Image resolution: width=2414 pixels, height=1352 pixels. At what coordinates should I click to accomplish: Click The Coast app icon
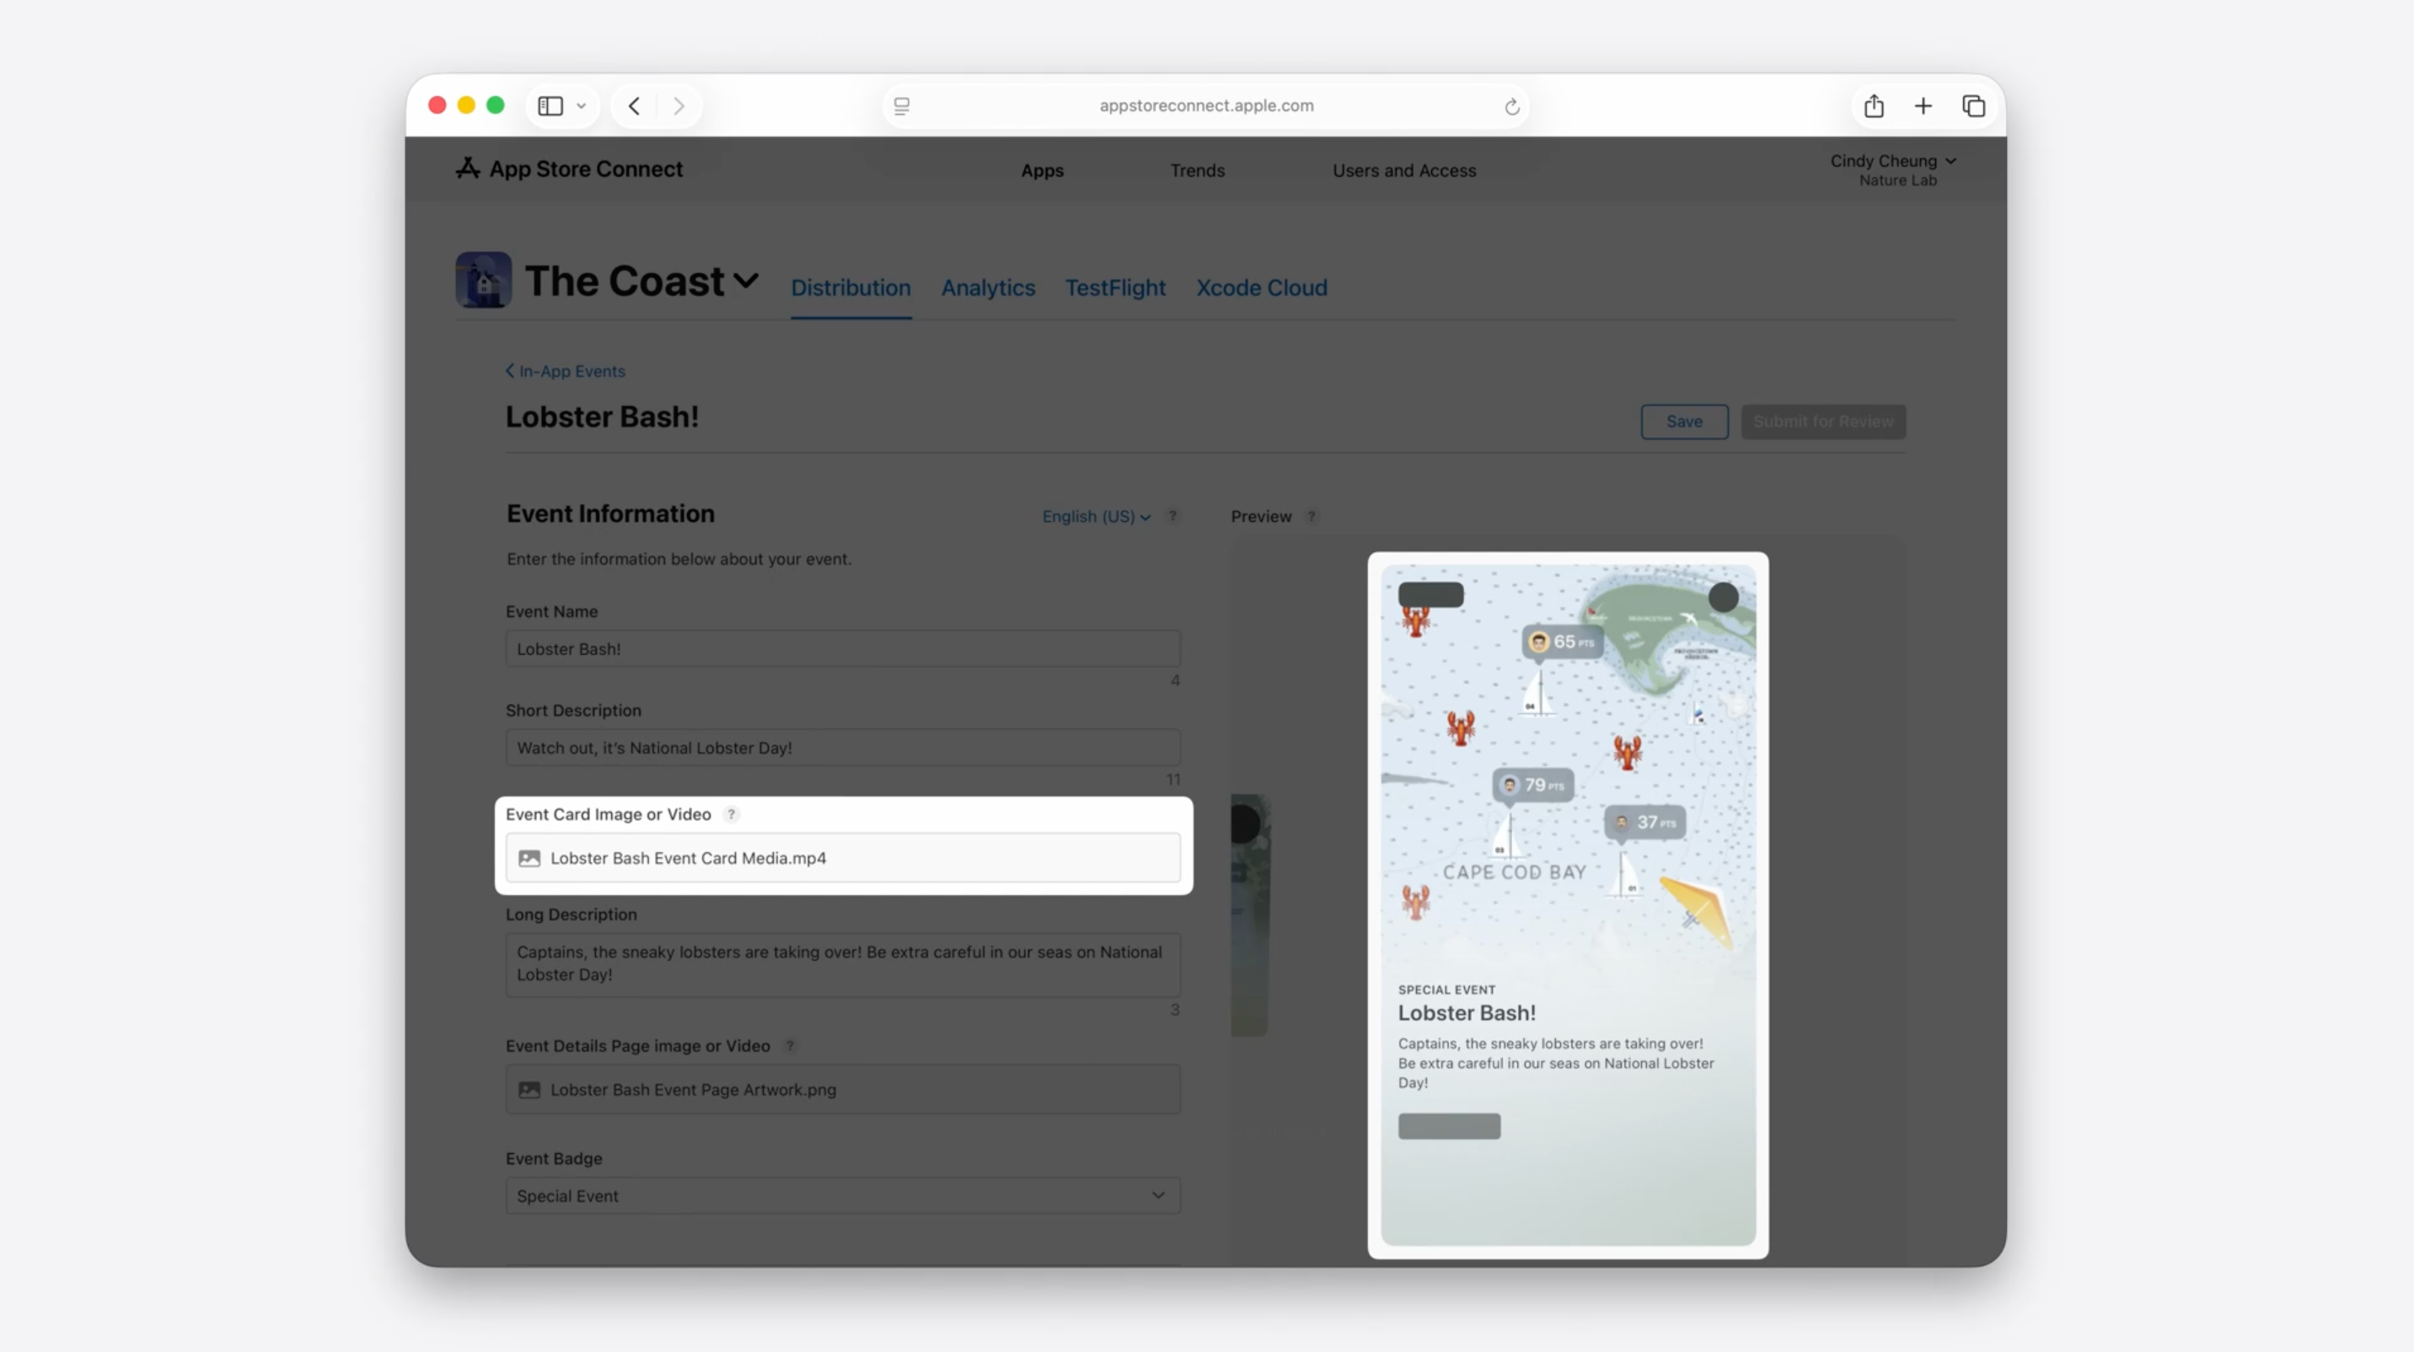click(x=484, y=280)
